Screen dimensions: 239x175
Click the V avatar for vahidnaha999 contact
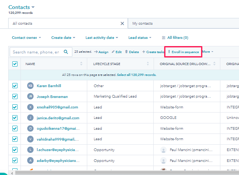pyautogui.click(x=30, y=139)
